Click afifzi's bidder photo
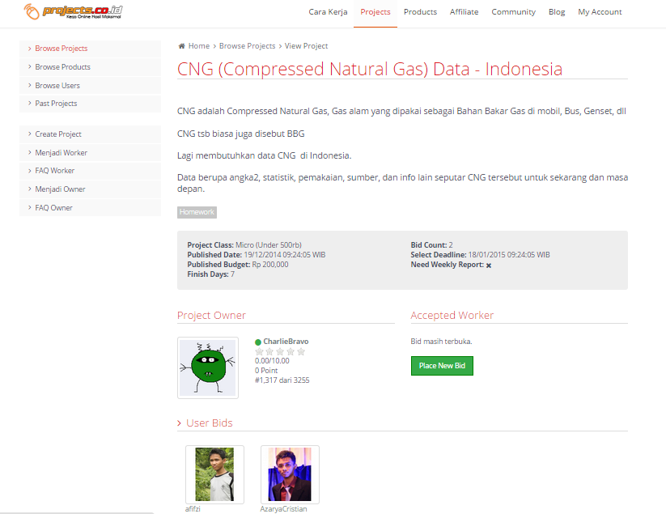 pyautogui.click(x=214, y=474)
